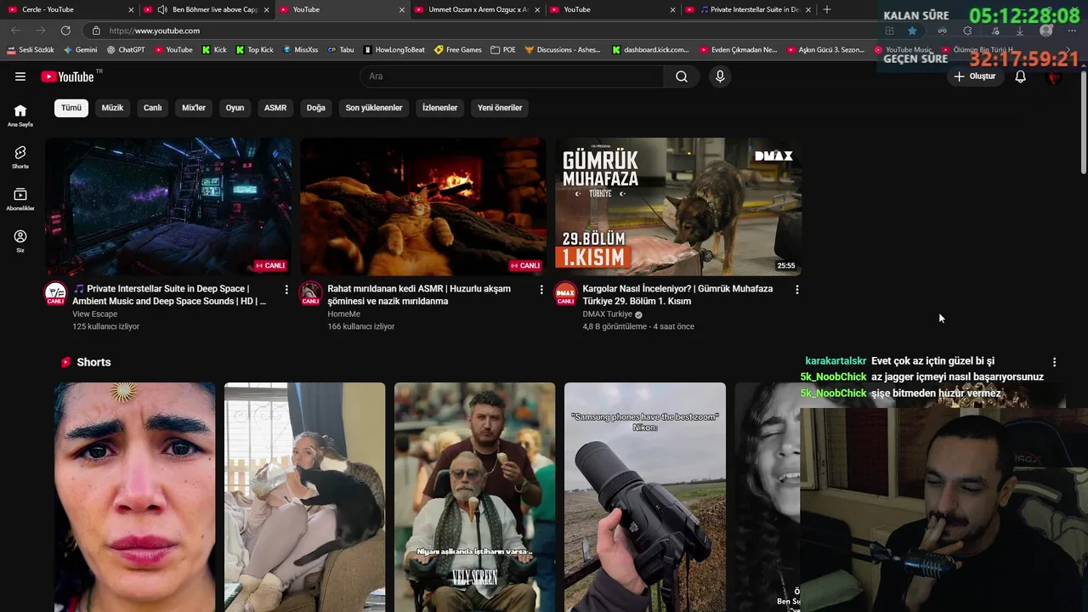This screenshot has height=612, width=1088.
Task: Open options for Kargolar Nasıl İnceleniyor video
Action: [x=796, y=290]
